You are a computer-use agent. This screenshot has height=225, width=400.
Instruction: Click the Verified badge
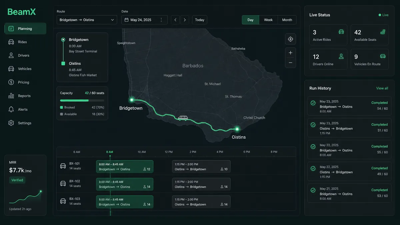point(17,180)
